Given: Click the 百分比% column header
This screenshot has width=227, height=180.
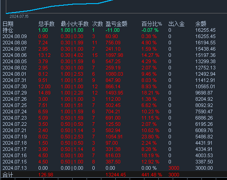Looking at the screenshot, I should click(152, 24).
